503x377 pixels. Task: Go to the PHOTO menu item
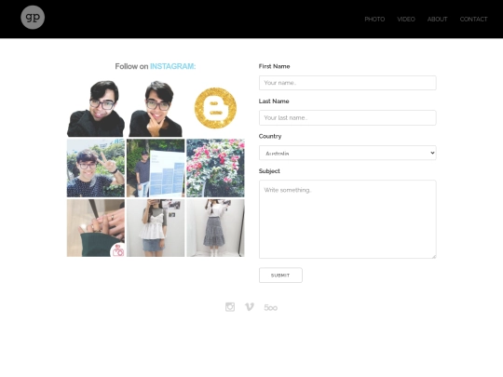pyautogui.click(x=374, y=20)
